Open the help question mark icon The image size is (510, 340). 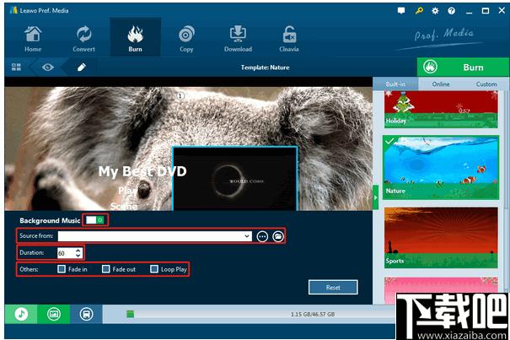click(x=452, y=11)
